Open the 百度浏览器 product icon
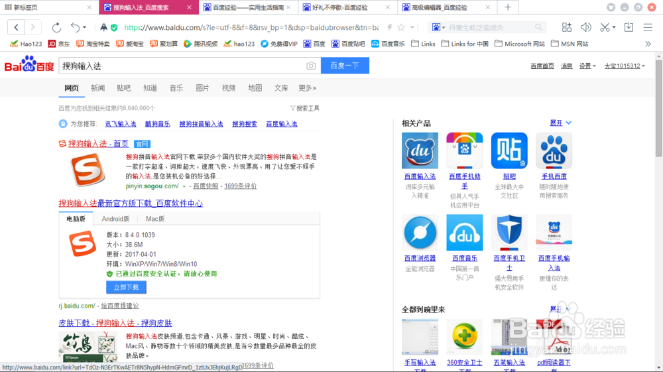Screen dimensions: 663x372 tap(420, 233)
